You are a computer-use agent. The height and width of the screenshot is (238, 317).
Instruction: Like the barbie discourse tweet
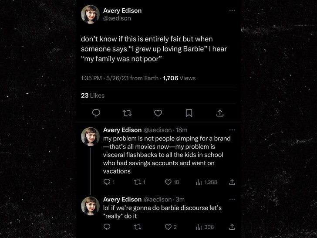[168, 227]
